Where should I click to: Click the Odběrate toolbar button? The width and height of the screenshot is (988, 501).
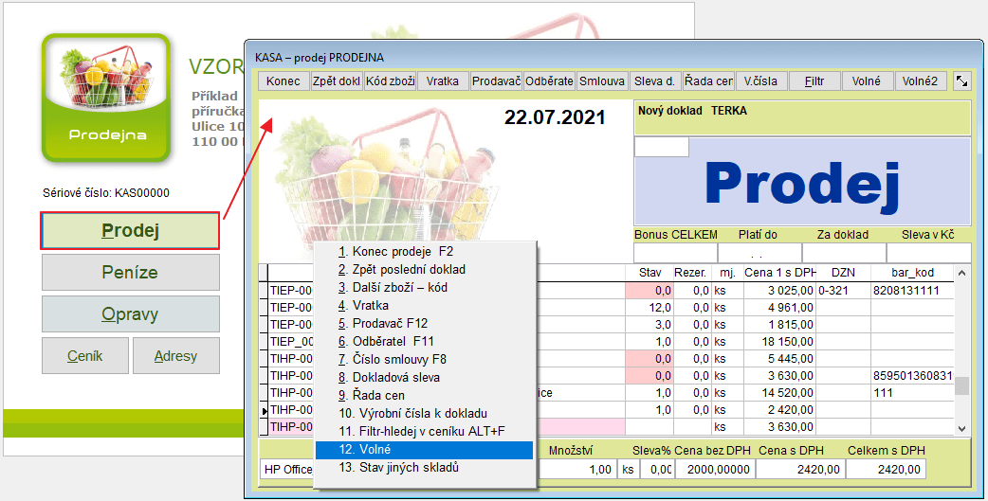pyautogui.click(x=549, y=81)
